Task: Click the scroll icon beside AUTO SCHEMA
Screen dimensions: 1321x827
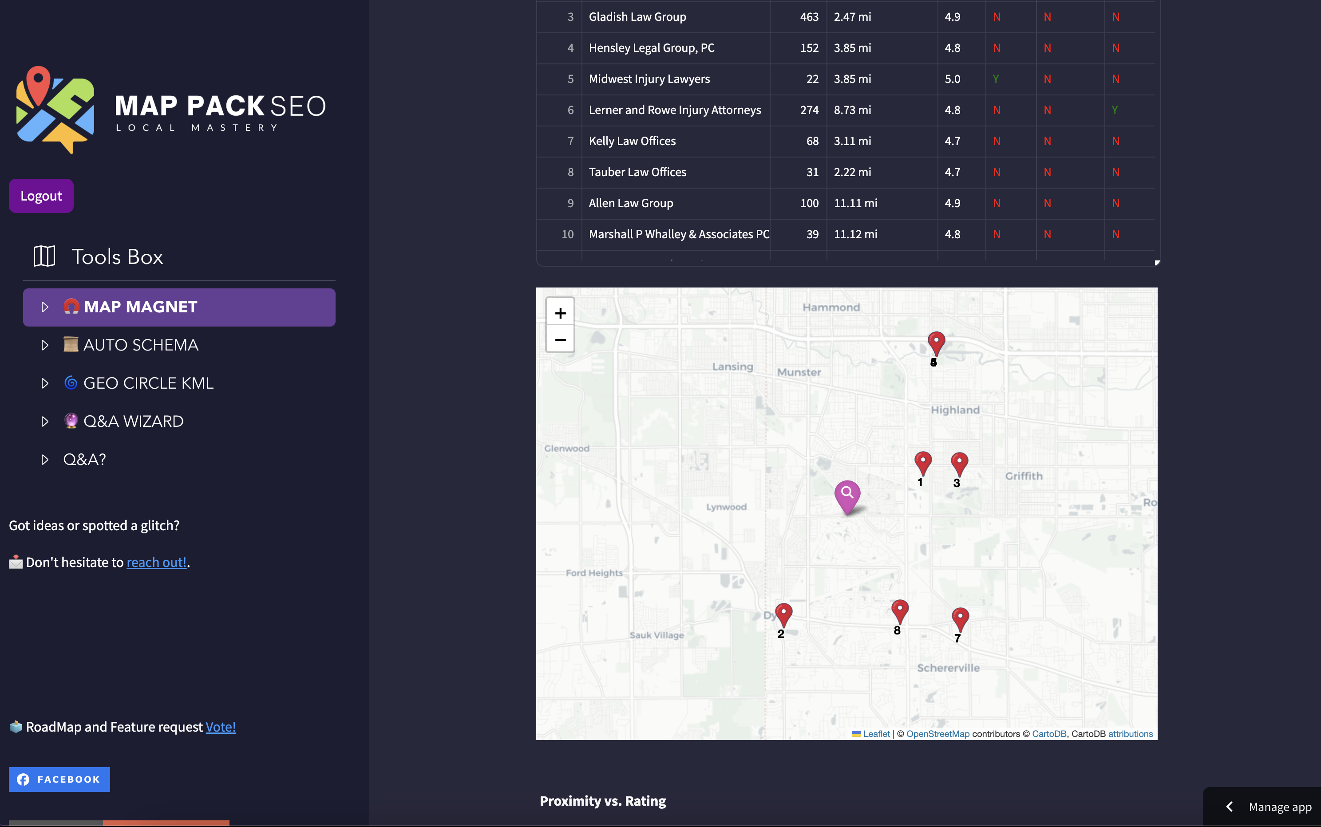Action: pos(71,345)
